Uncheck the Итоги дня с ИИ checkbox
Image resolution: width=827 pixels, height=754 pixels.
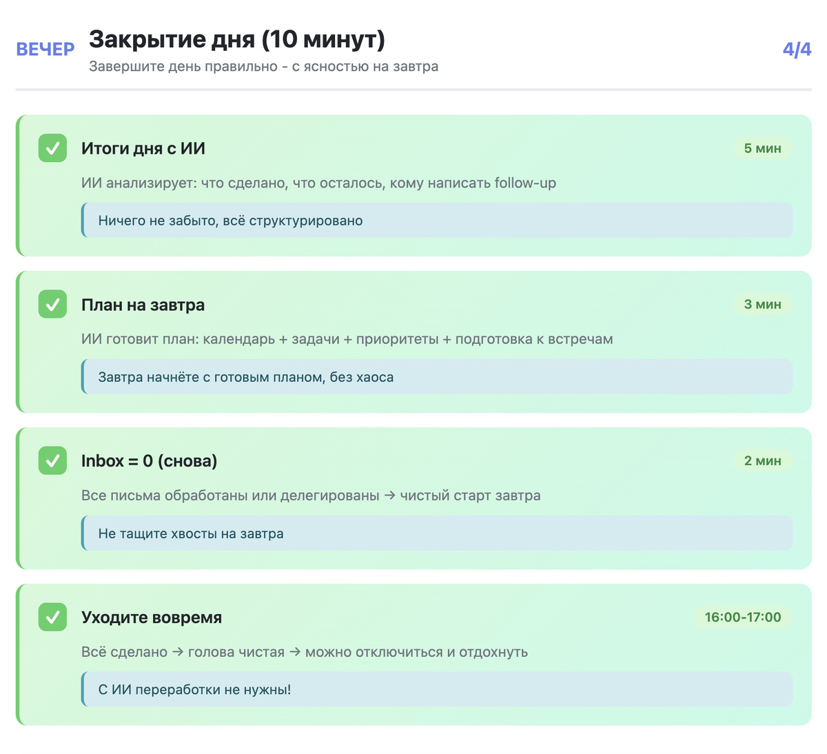[52, 148]
